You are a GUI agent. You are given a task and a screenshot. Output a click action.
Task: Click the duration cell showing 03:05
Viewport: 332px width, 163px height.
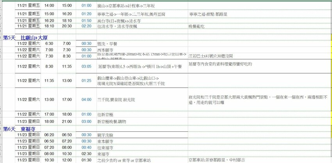[x=86, y=67]
